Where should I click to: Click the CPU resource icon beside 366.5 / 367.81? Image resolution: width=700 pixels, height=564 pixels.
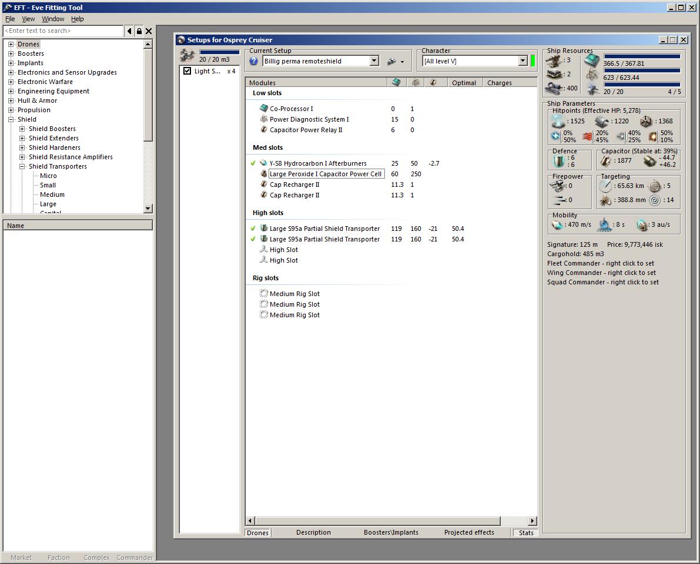592,61
